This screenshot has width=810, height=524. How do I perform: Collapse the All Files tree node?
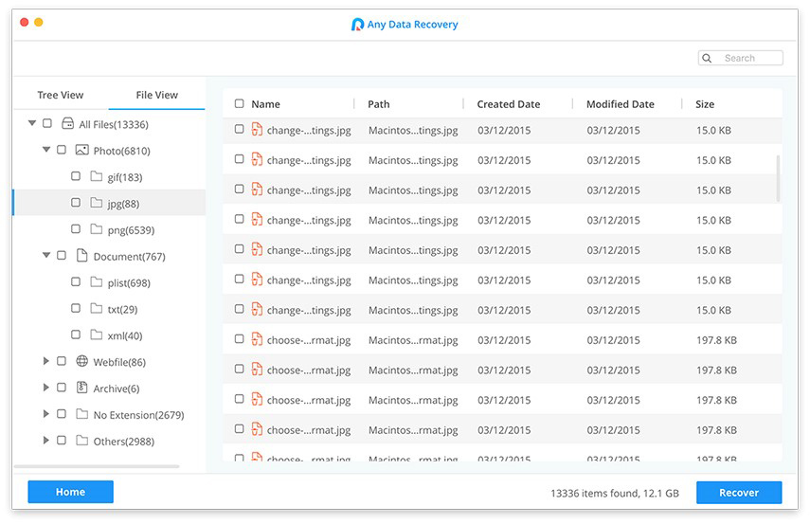pyautogui.click(x=32, y=123)
